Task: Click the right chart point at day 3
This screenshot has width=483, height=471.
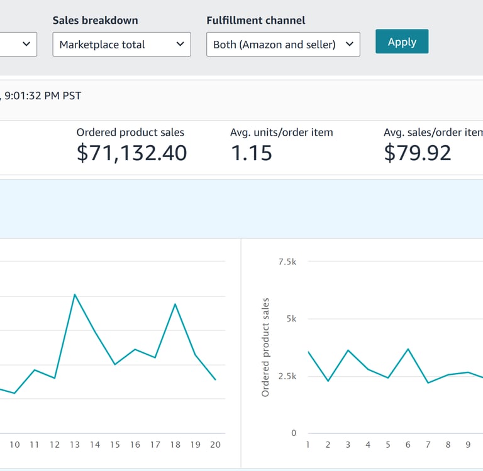Action: pos(348,350)
